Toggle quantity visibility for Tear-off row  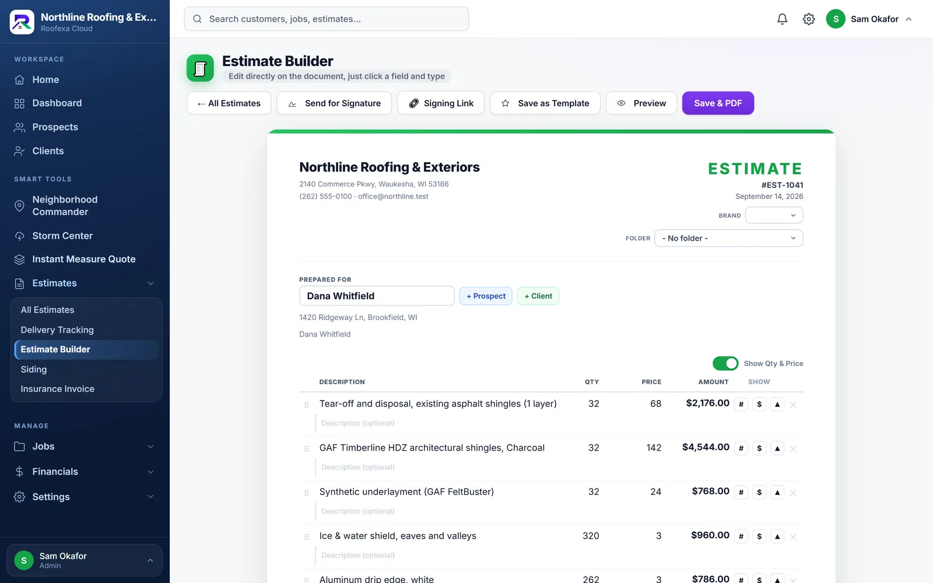point(741,404)
